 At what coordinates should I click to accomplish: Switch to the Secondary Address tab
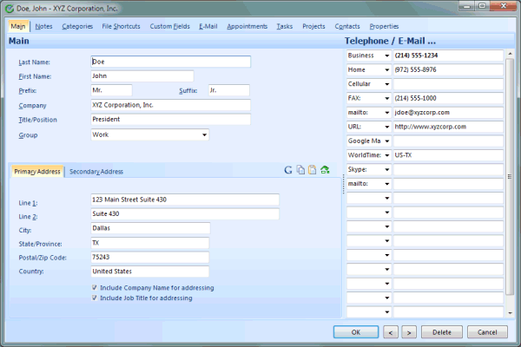96,172
